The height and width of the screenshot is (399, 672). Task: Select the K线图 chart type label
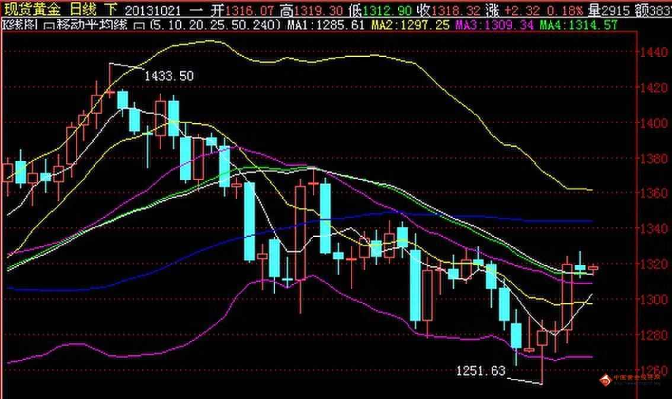click(x=21, y=25)
